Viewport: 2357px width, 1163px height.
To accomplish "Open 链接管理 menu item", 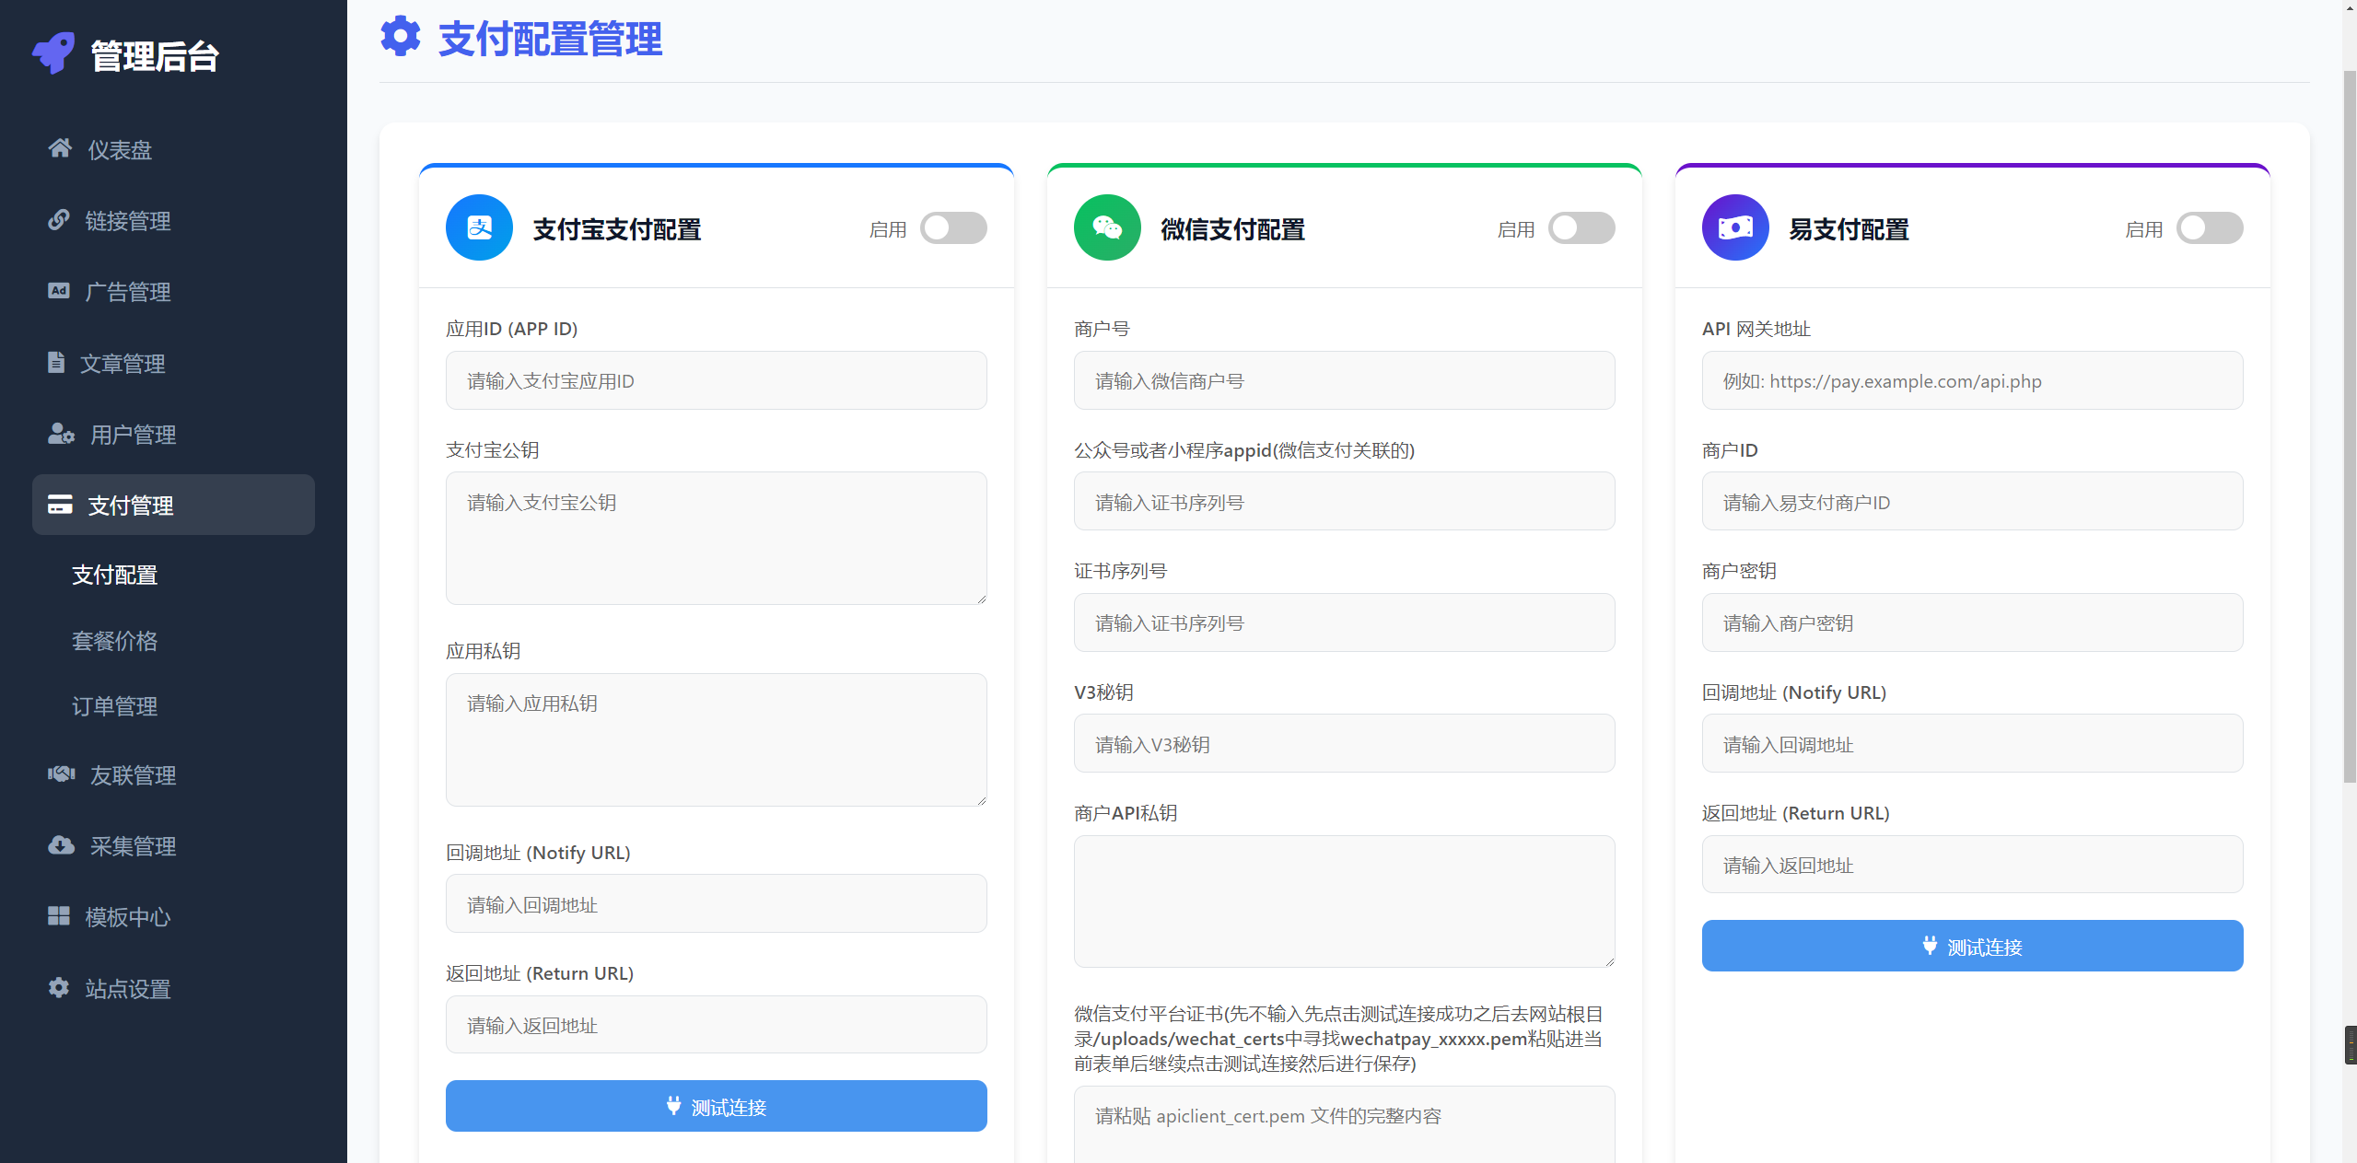I will 173,221.
